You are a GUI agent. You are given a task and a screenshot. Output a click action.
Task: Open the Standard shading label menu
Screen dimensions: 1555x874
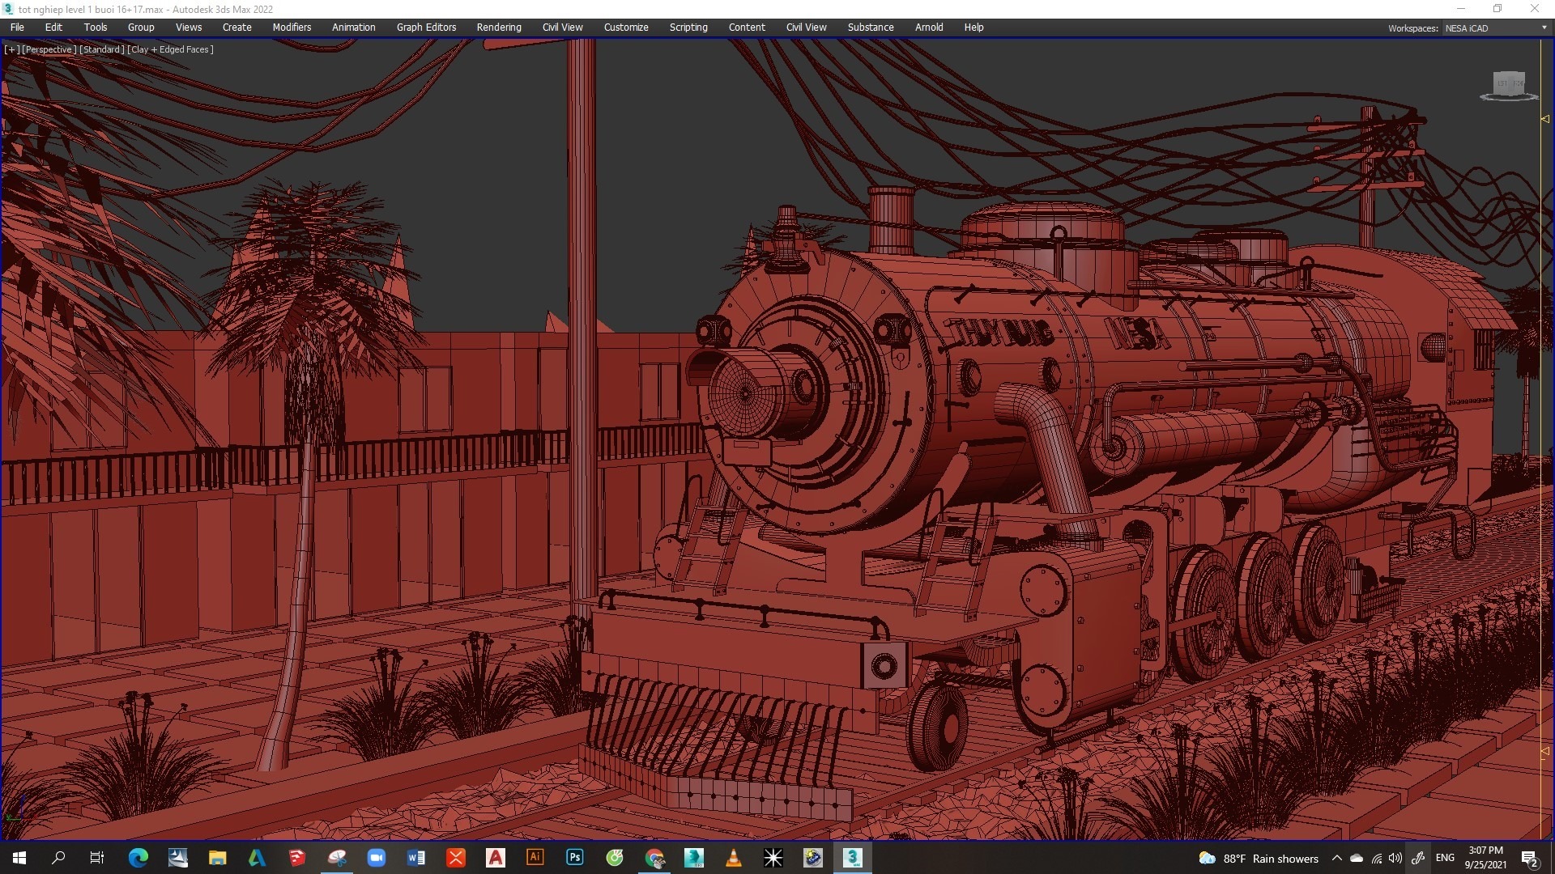pyautogui.click(x=102, y=49)
